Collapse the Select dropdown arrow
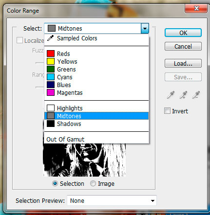Image resolution: width=210 pixels, height=215 pixels. click(145, 28)
